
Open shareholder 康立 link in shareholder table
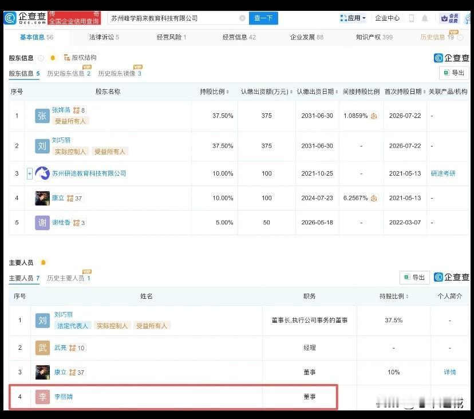click(58, 198)
